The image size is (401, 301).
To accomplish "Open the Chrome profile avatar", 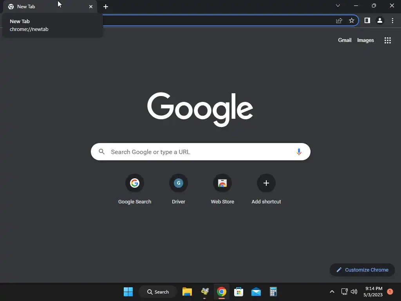I will pos(380,20).
